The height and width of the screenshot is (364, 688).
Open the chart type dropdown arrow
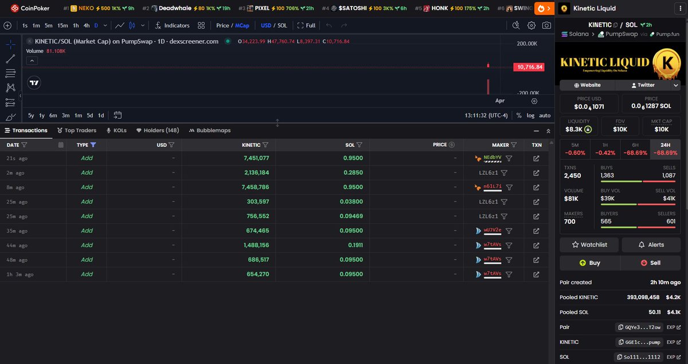tap(143, 25)
